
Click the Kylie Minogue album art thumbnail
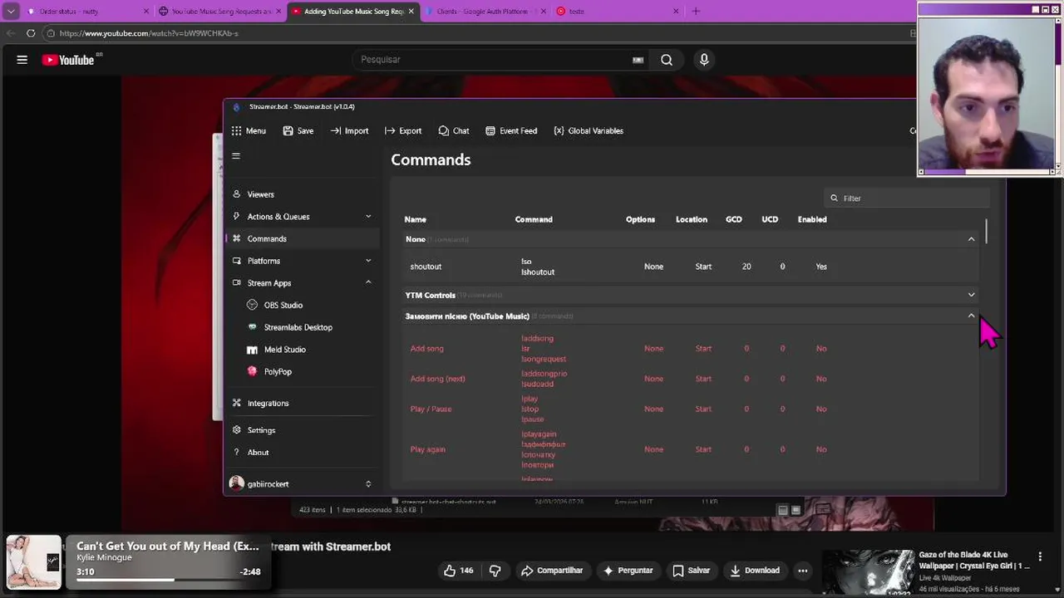click(34, 563)
